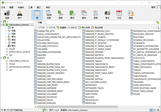Image resolution: width=161 pixels, height=112 pixels.
Task: Expand the 表 node in the tree
Action: pyautogui.click(x=6, y=28)
